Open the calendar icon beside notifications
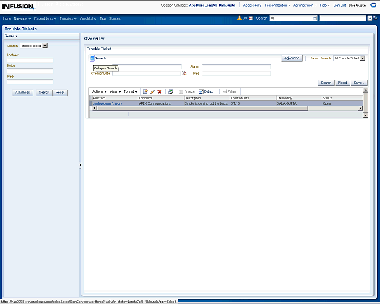Image resolution: width=380 pixels, height=304 pixels. (x=251, y=18)
